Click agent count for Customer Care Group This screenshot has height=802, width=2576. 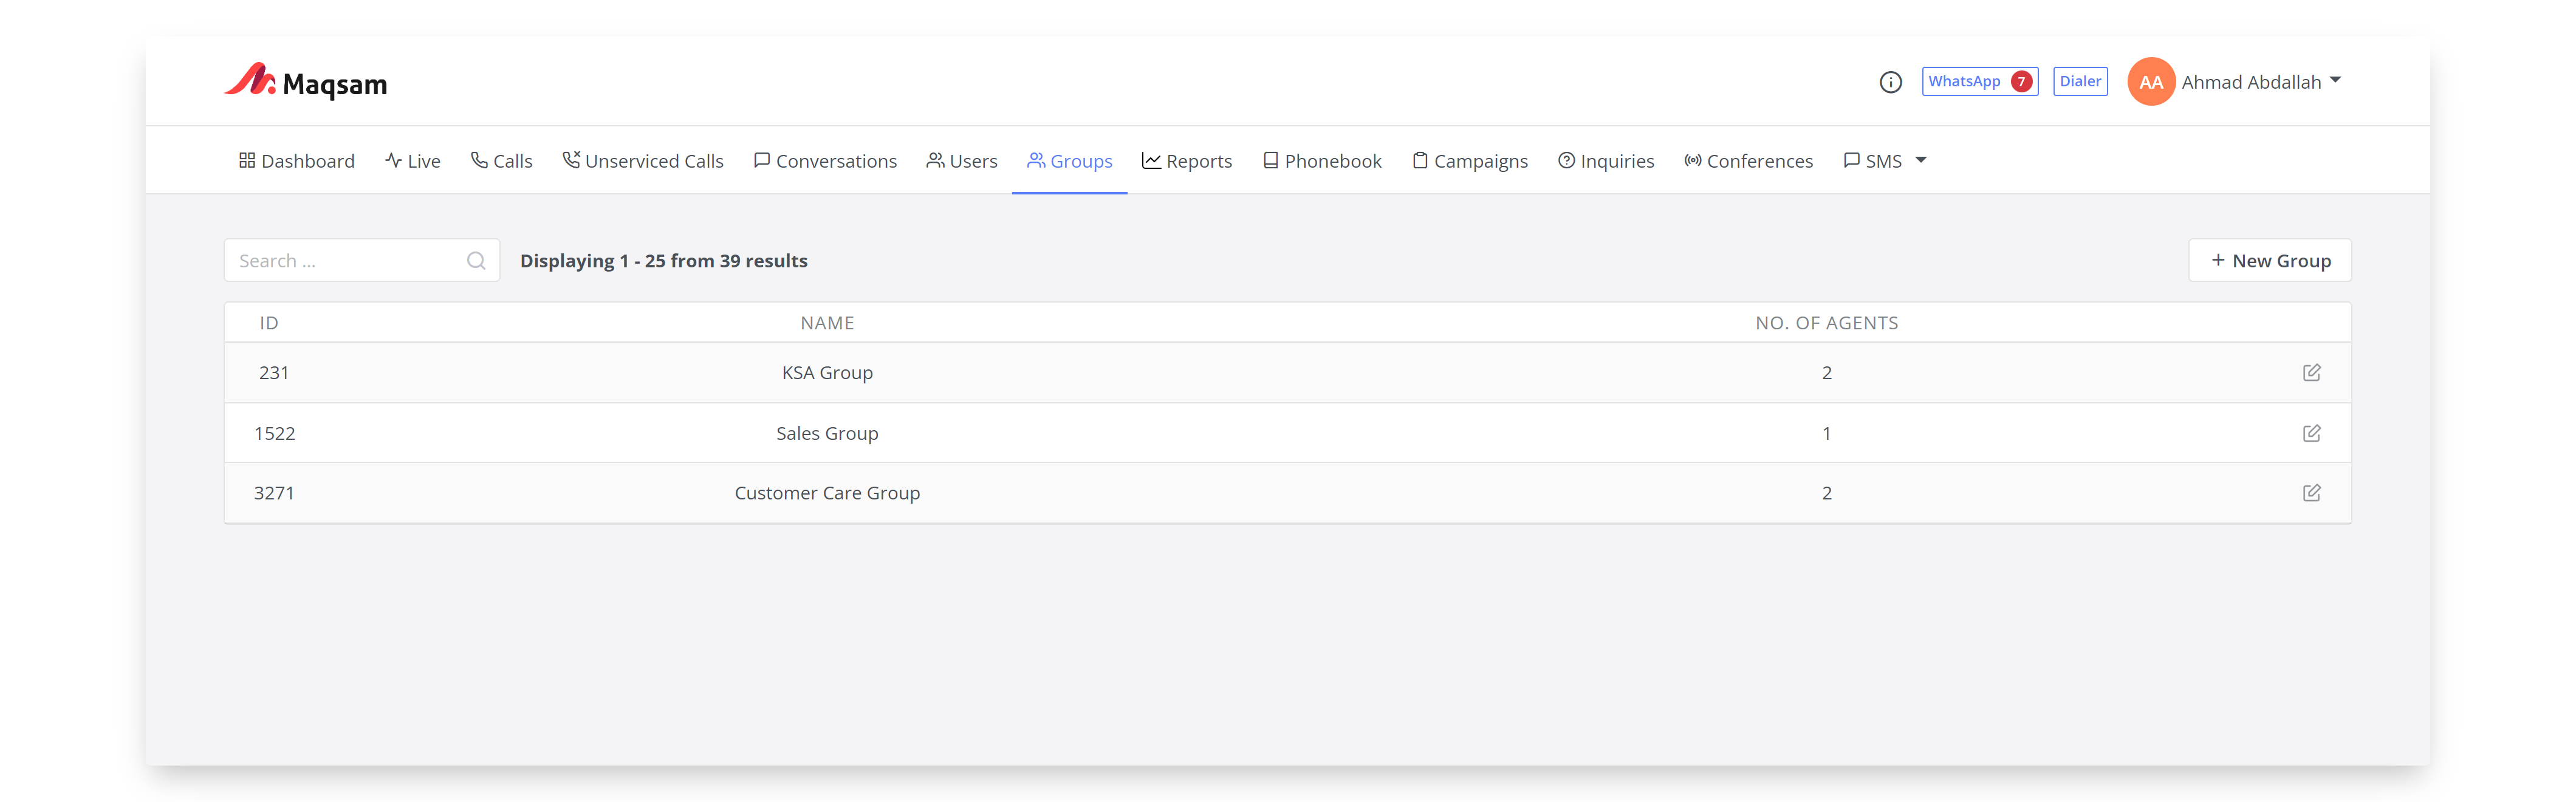1826,492
